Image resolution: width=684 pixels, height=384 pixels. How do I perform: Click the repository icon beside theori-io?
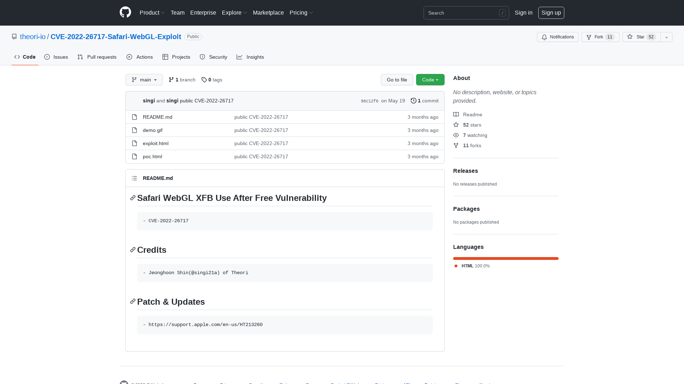pos(14,37)
